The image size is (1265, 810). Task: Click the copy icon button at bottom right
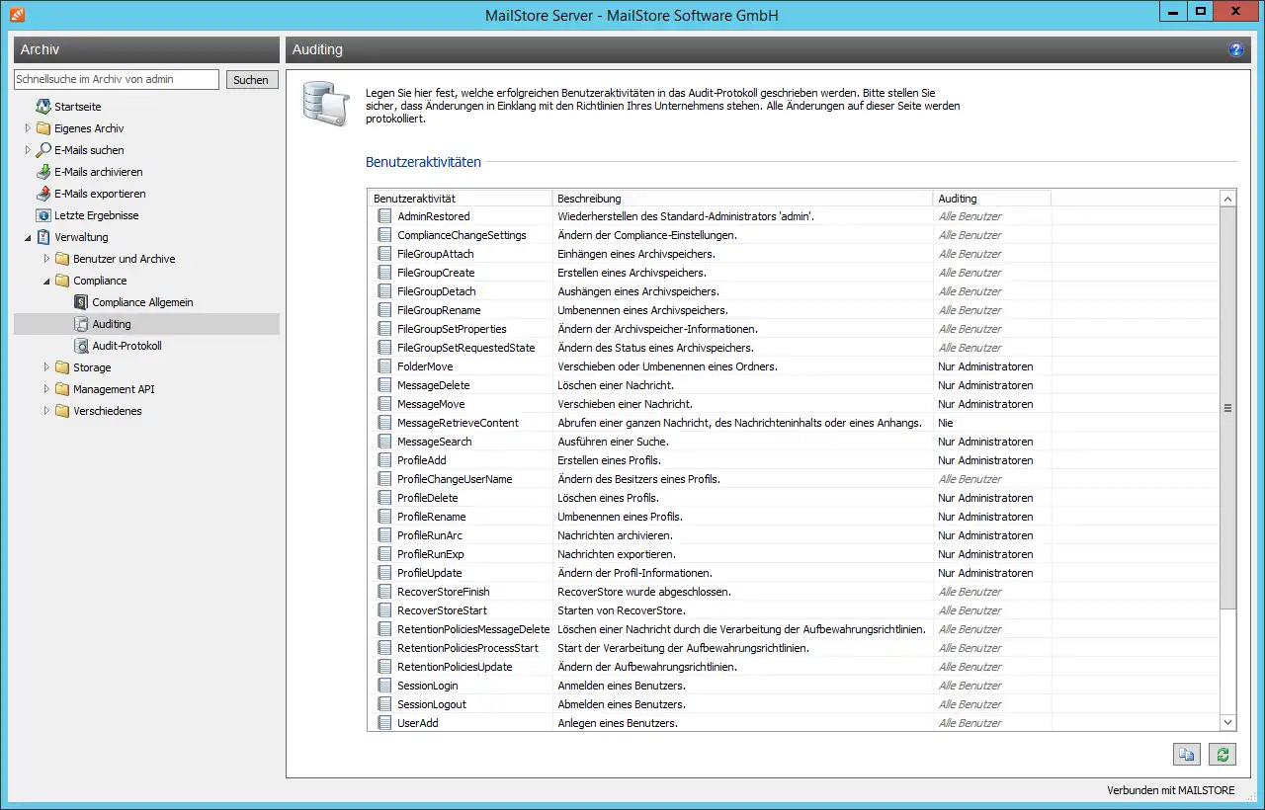tap(1187, 755)
